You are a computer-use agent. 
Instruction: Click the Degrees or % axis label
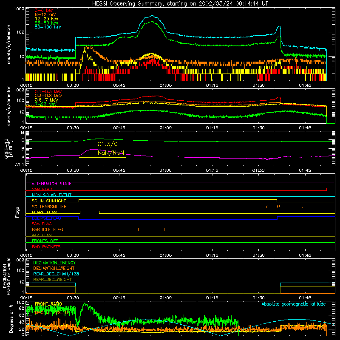11,319
